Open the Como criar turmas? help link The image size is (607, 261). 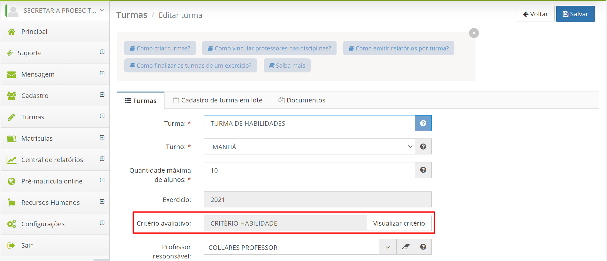pos(160,48)
